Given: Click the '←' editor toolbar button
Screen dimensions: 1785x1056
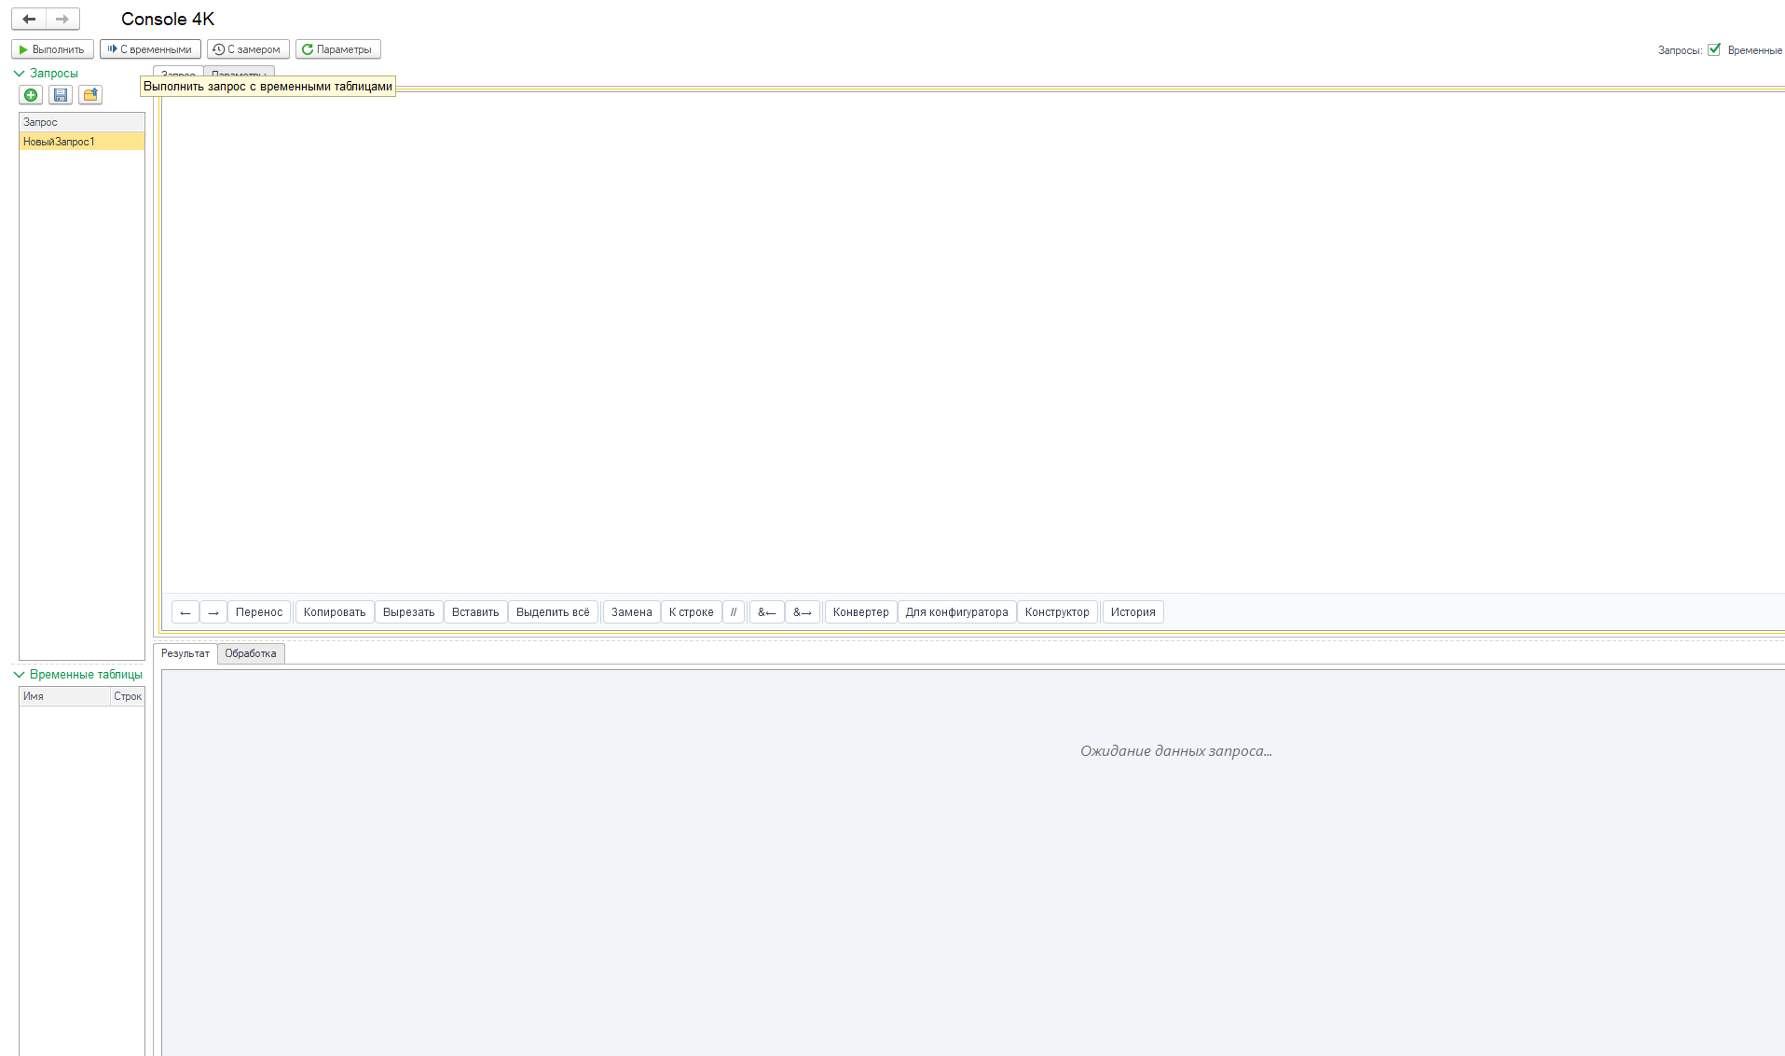Looking at the screenshot, I should pos(185,612).
